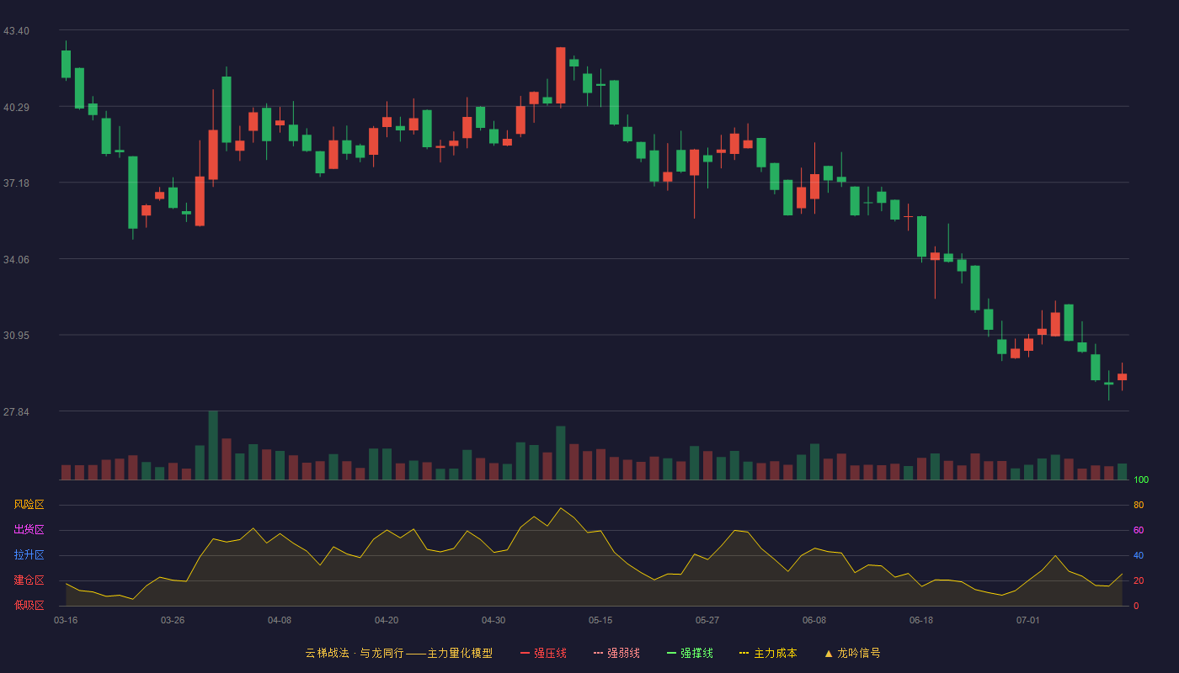Click the 40 indicator scale label
Image resolution: width=1179 pixels, height=673 pixels.
[x=1139, y=555]
